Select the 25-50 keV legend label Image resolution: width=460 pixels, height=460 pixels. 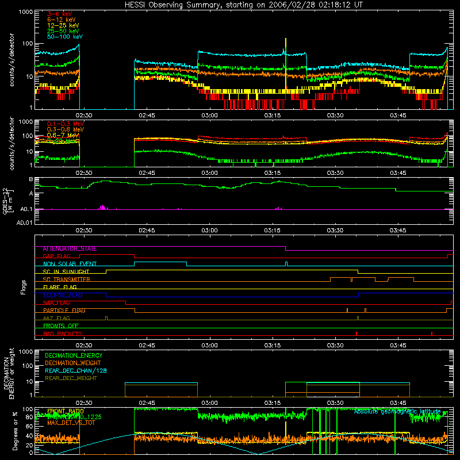pyautogui.click(x=63, y=31)
